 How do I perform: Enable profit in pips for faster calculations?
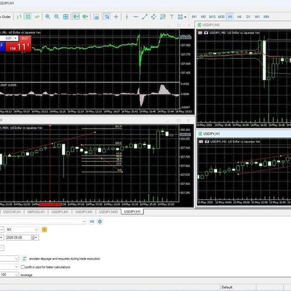coord(23,267)
